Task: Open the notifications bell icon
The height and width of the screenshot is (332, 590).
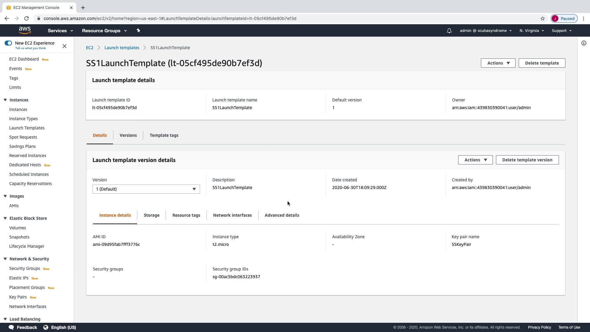Action: tap(449, 31)
